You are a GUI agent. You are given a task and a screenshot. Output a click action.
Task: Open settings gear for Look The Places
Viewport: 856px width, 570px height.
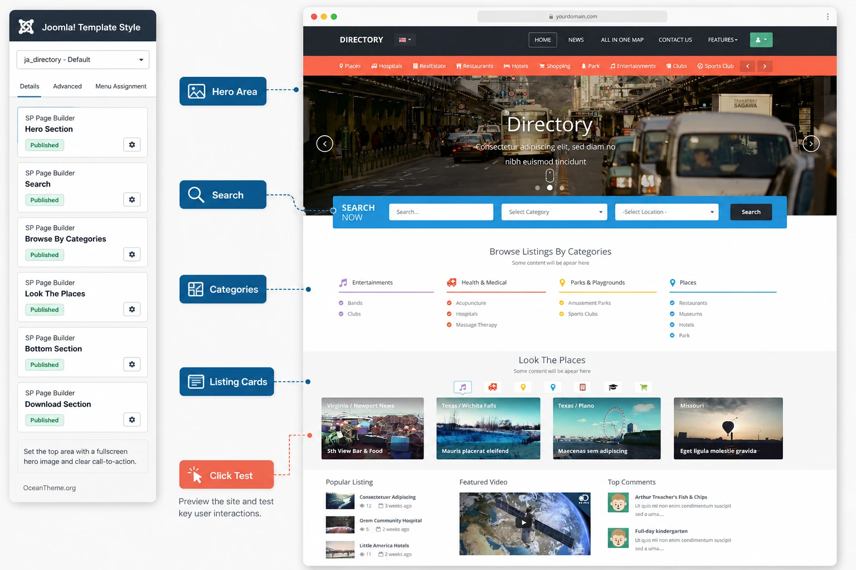click(132, 309)
